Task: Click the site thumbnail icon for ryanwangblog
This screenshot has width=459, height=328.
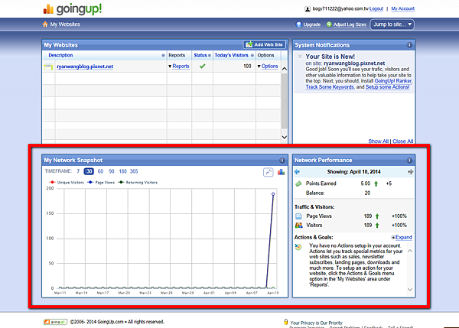Action: [x=48, y=67]
